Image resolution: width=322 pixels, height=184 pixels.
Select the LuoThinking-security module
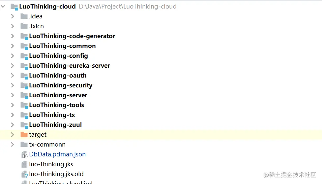pyautogui.click(x=61, y=85)
